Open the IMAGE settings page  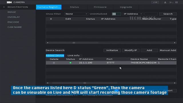click(x=12, y=12)
